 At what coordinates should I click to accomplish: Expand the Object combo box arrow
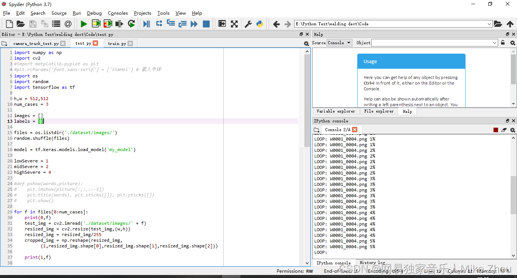[x=495, y=43]
